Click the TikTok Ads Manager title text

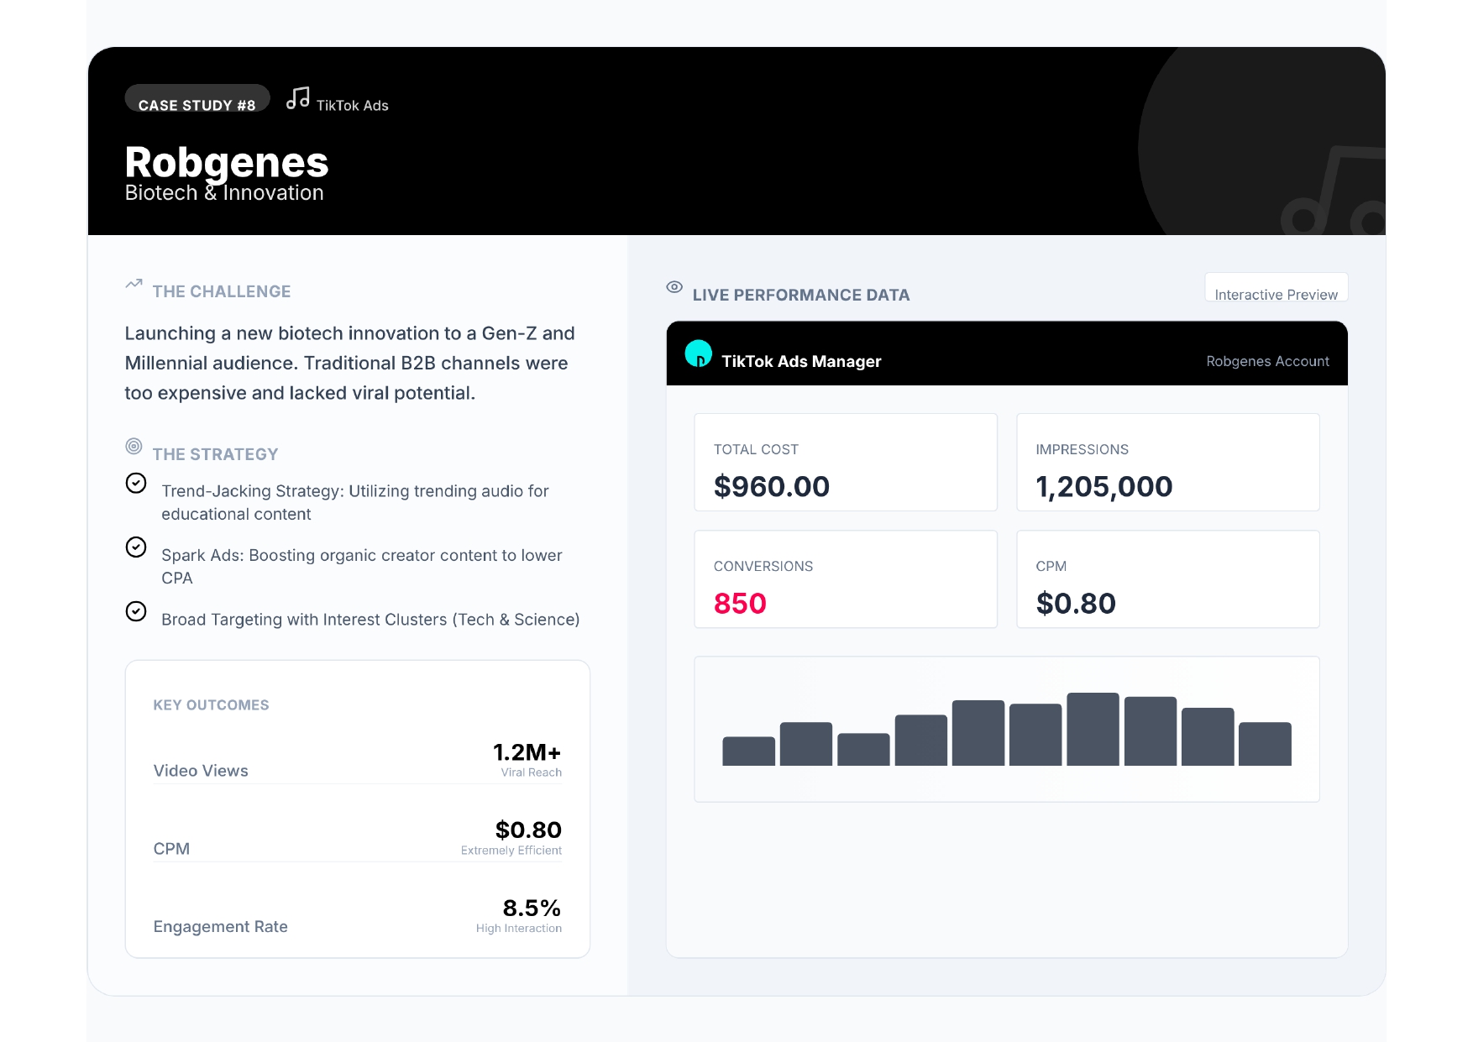pos(801,361)
